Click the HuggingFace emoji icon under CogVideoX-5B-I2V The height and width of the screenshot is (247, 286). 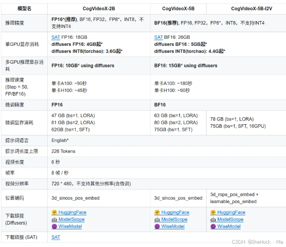[x=213, y=212]
